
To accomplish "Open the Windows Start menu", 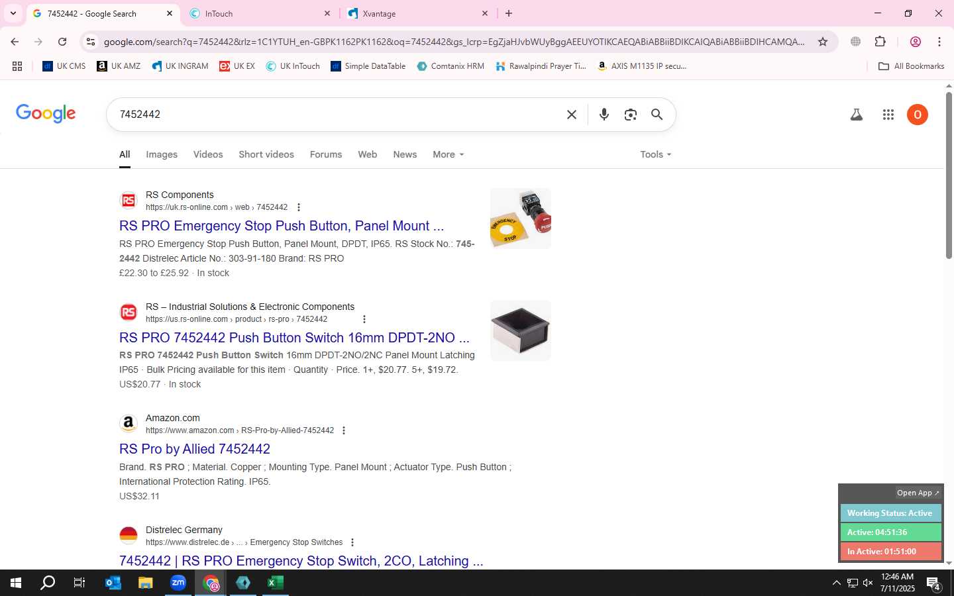I will coord(16,583).
